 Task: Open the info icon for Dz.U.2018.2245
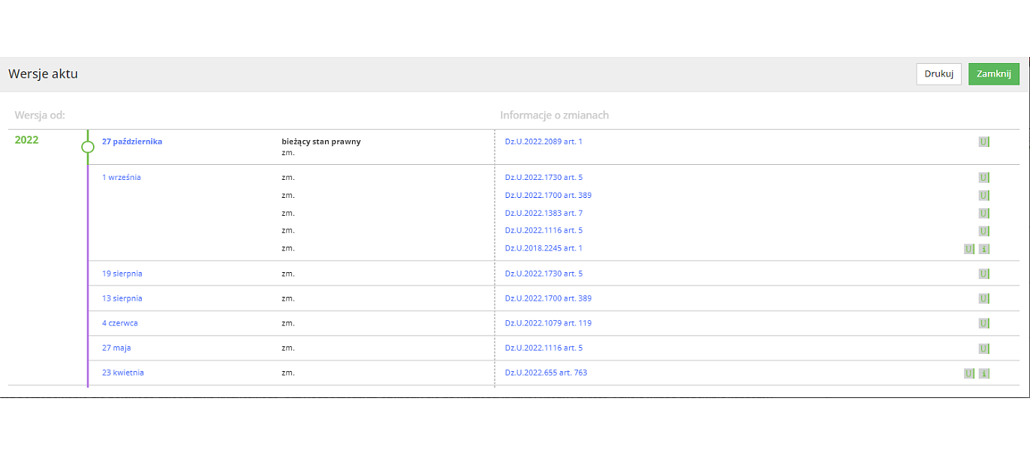(983, 249)
